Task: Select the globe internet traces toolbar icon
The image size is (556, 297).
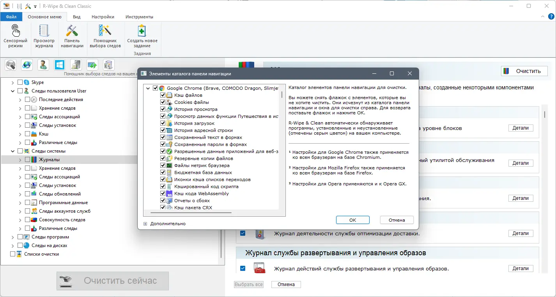Action: 27,64
